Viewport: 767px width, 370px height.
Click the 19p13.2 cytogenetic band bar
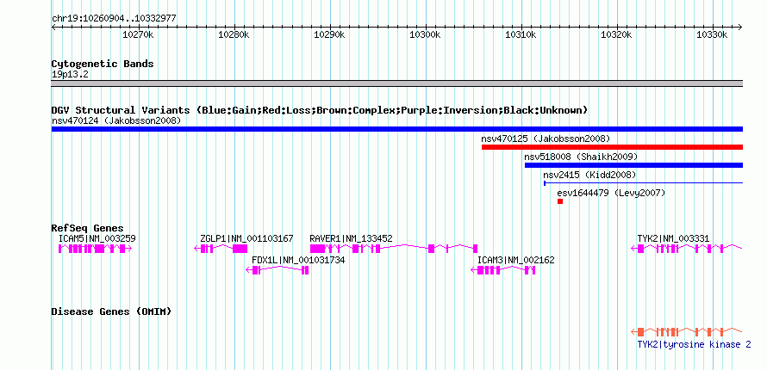tap(397, 83)
